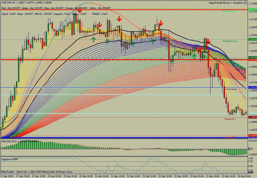This screenshot has width=257, height=178.
Task: Click the SignalTrendFollower + SnapShot expert label
Action: (x=226, y=3)
